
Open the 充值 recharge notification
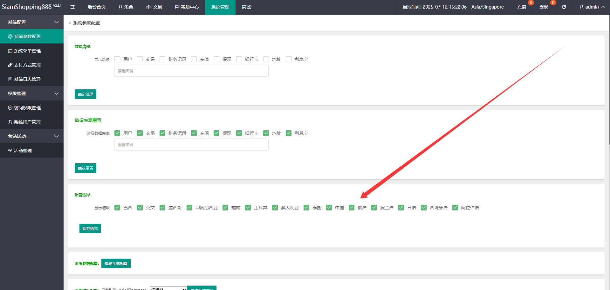coord(521,7)
